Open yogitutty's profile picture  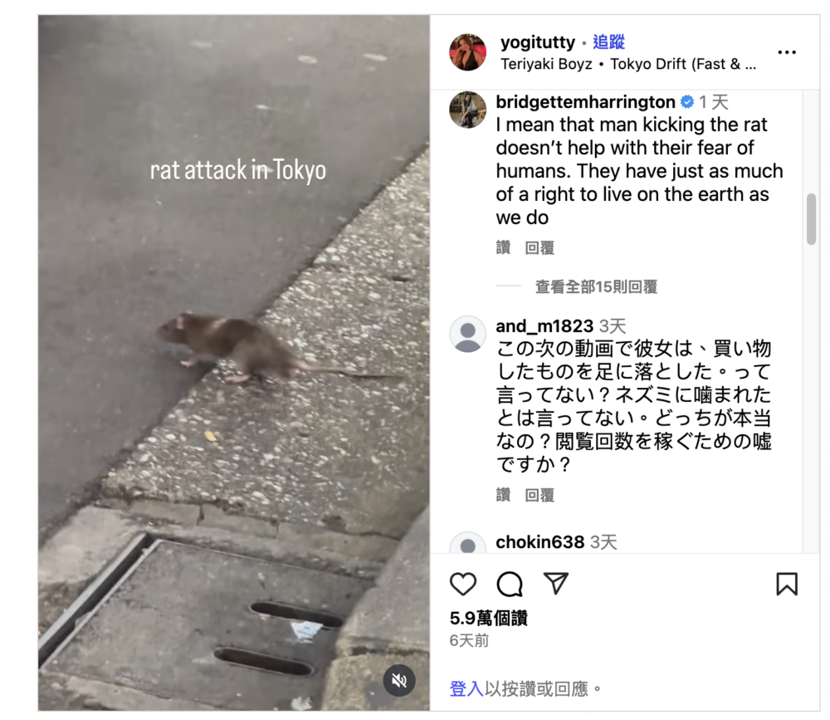tap(467, 52)
